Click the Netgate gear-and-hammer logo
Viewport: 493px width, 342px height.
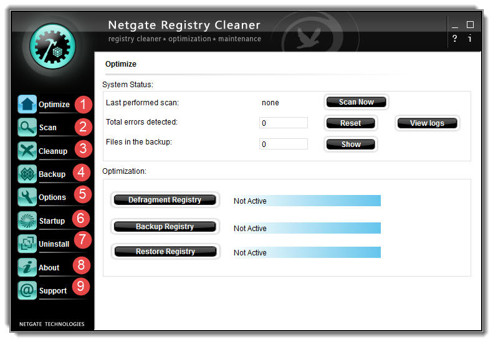[x=52, y=46]
